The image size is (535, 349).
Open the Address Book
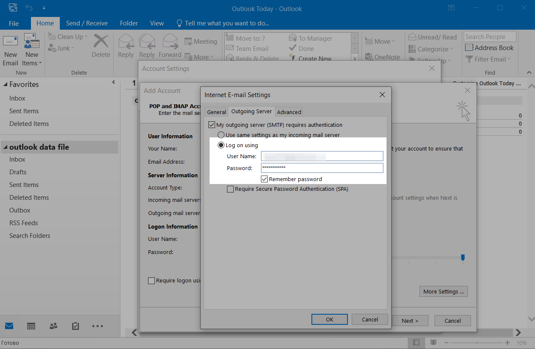(x=489, y=48)
